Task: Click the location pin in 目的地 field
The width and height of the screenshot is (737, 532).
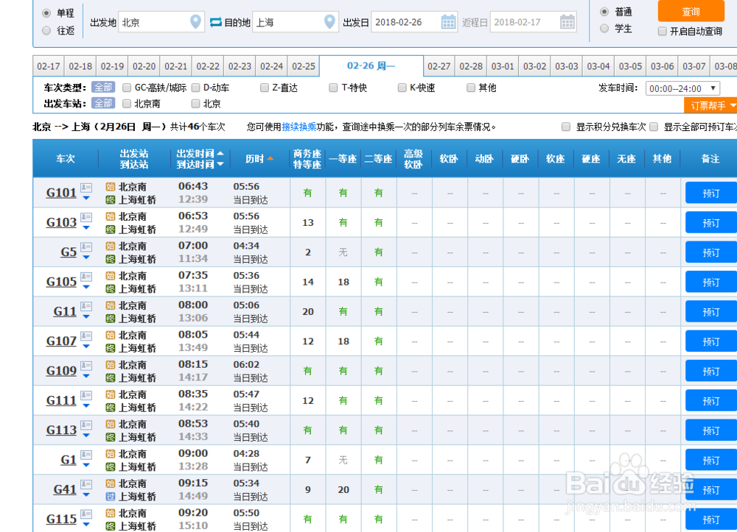Action: pyautogui.click(x=329, y=22)
